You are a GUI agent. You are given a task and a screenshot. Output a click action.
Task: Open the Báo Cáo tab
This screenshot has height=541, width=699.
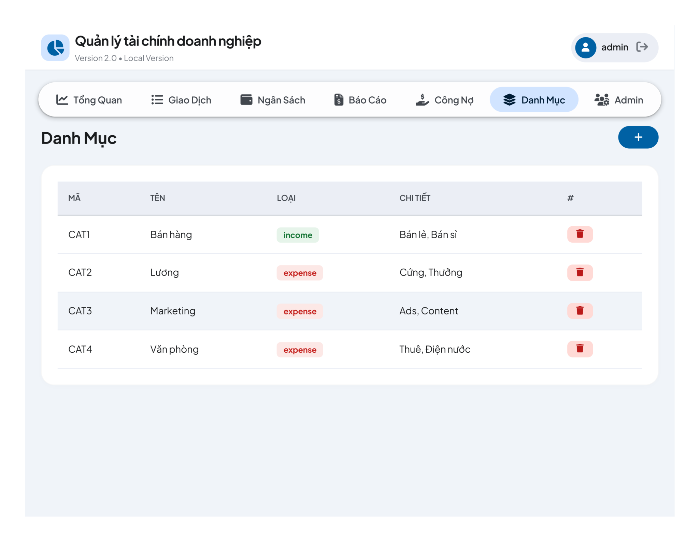[x=360, y=100]
